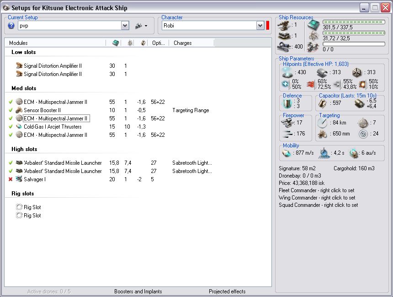The image size is (393, 297).
Task: Open the Boosters and Implants tab
Action: pos(138,292)
